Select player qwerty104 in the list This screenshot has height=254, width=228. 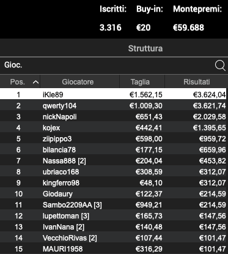114,105
